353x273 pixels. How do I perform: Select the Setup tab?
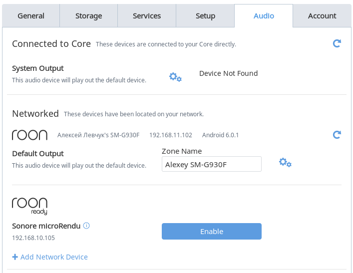point(205,16)
